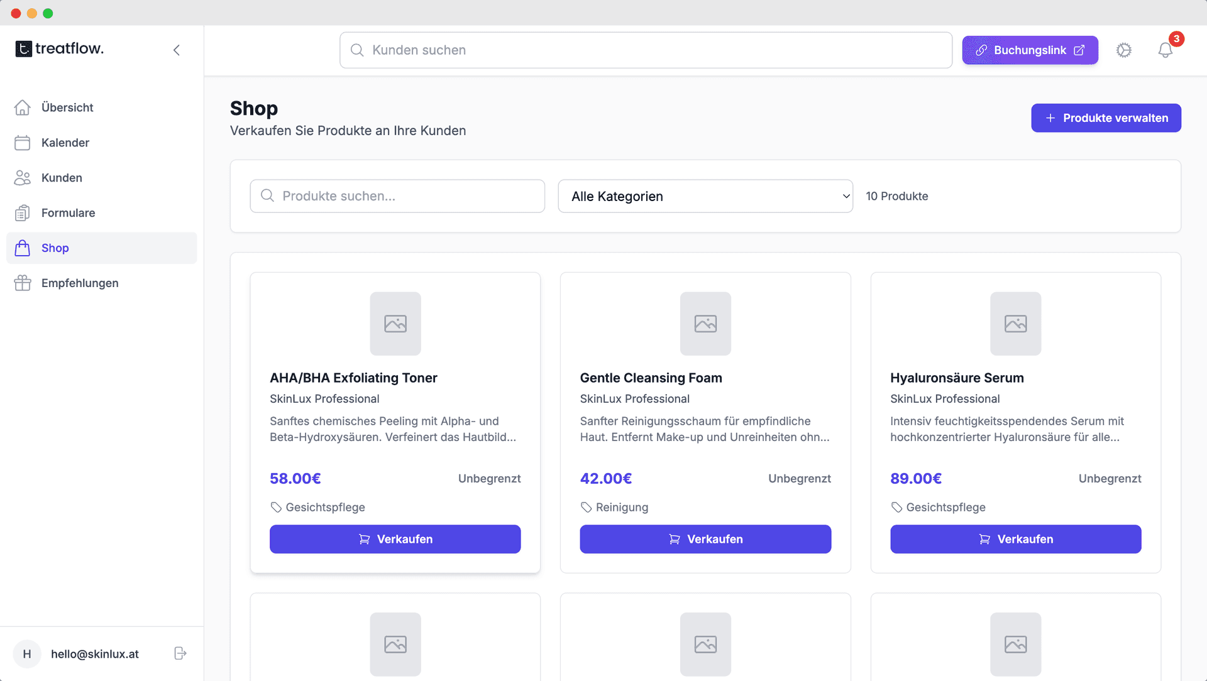Image resolution: width=1207 pixels, height=681 pixels.
Task: Click the logout icon next to email
Action: click(180, 653)
